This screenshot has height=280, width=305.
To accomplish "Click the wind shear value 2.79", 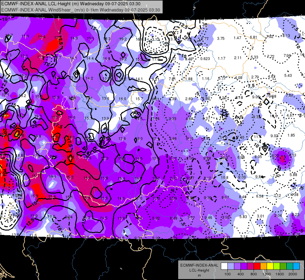I will click(255, 77).
